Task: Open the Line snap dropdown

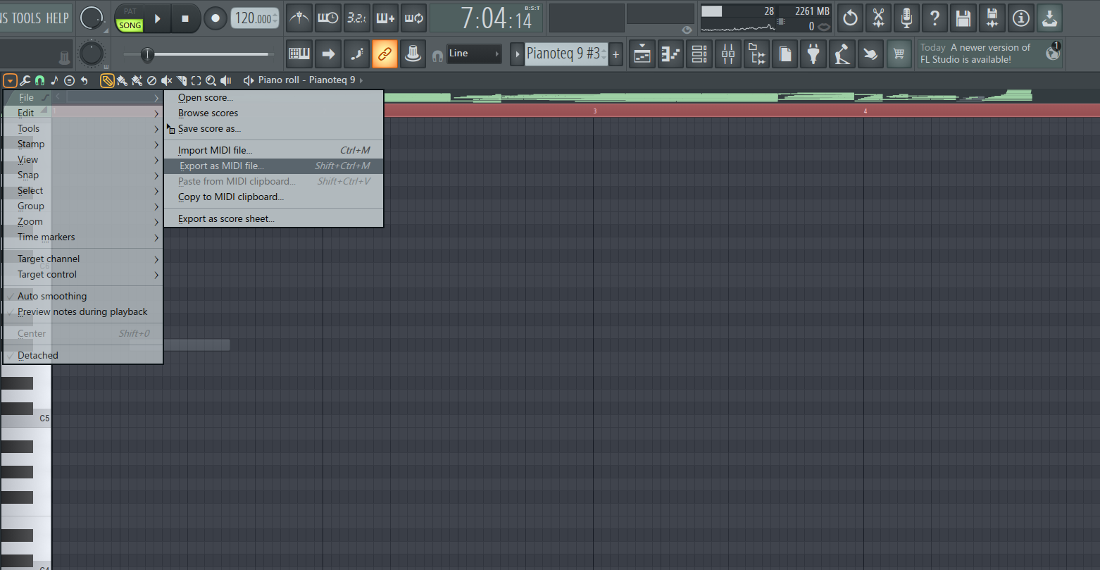Action: click(475, 54)
